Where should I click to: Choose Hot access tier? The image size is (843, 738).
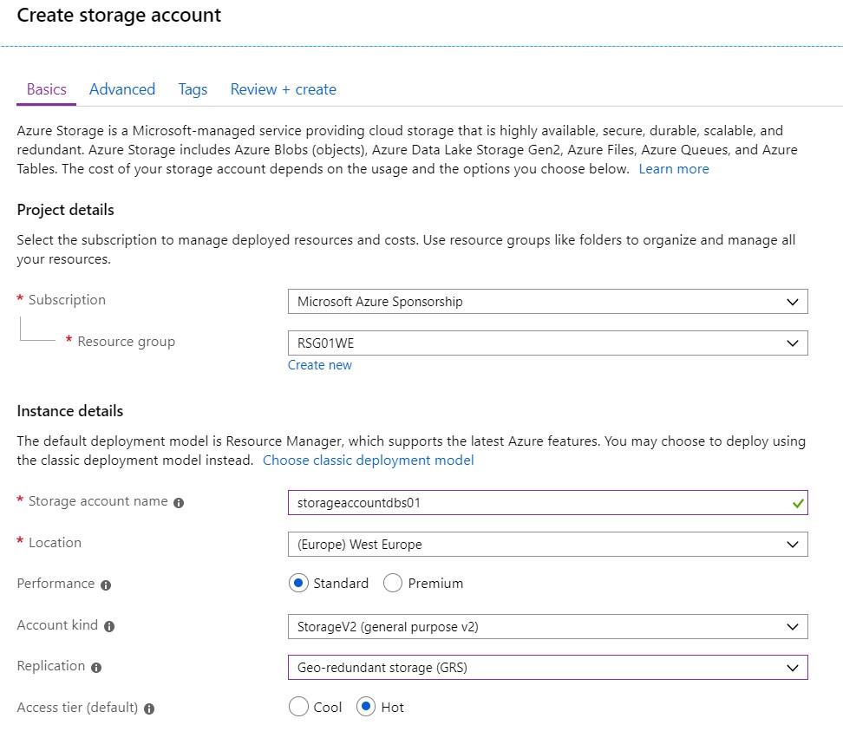pyautogui.click(x=366, y=707)
